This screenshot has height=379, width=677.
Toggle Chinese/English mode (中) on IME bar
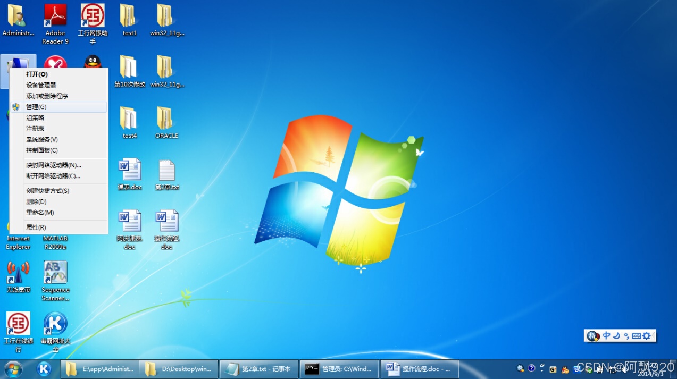point(606,336)
